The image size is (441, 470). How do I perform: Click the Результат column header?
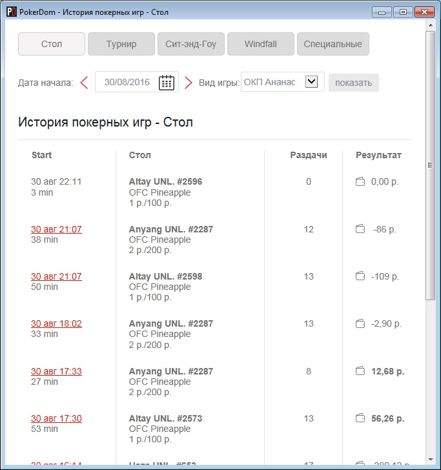(x=378, y=155)
